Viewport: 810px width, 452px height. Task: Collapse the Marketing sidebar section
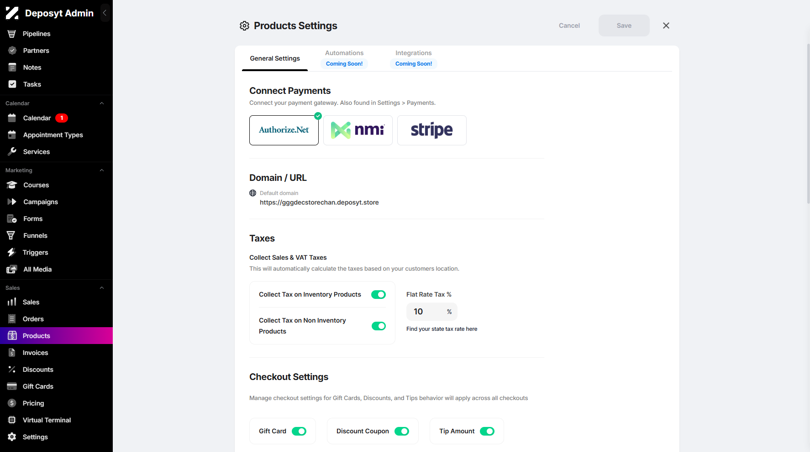102,170
